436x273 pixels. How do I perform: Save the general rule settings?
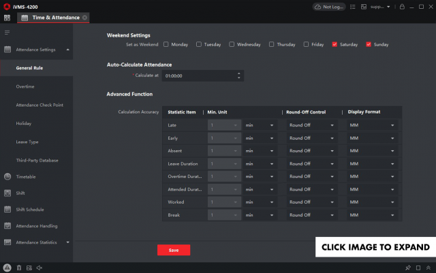[x=174, y=250]
